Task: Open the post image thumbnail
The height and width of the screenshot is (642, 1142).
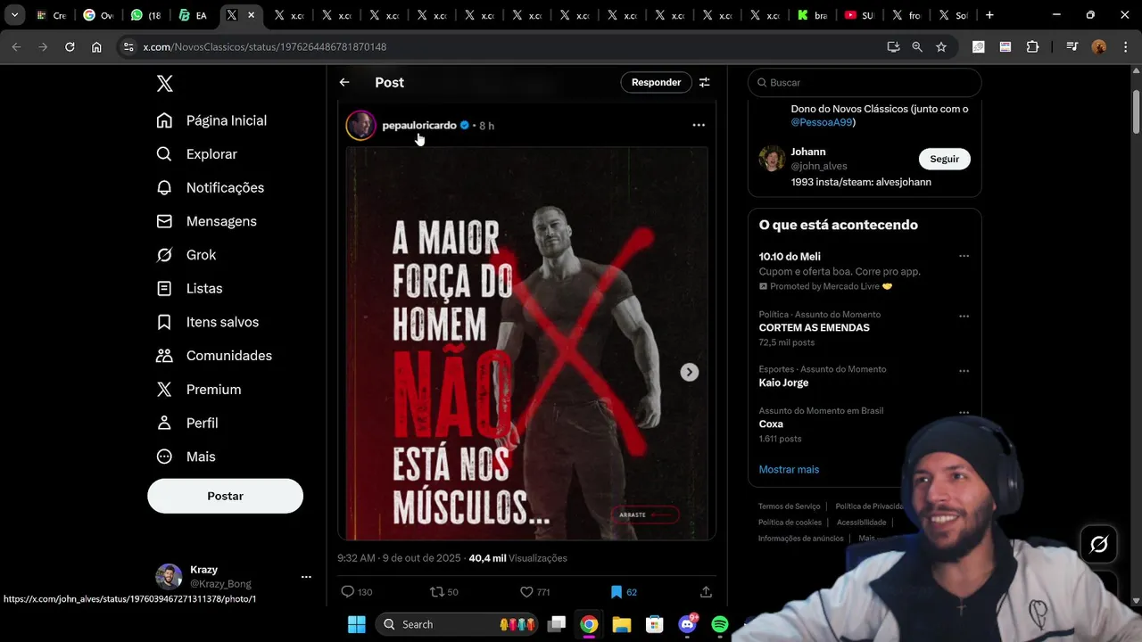Action: [526, 343]
